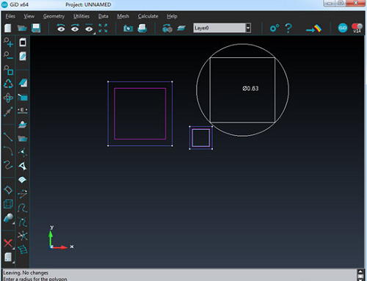Click the white curved triangle surface icon
The image size is (367, 281).
(23, 166)
